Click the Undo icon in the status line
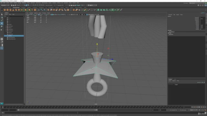 click(17, 5)
